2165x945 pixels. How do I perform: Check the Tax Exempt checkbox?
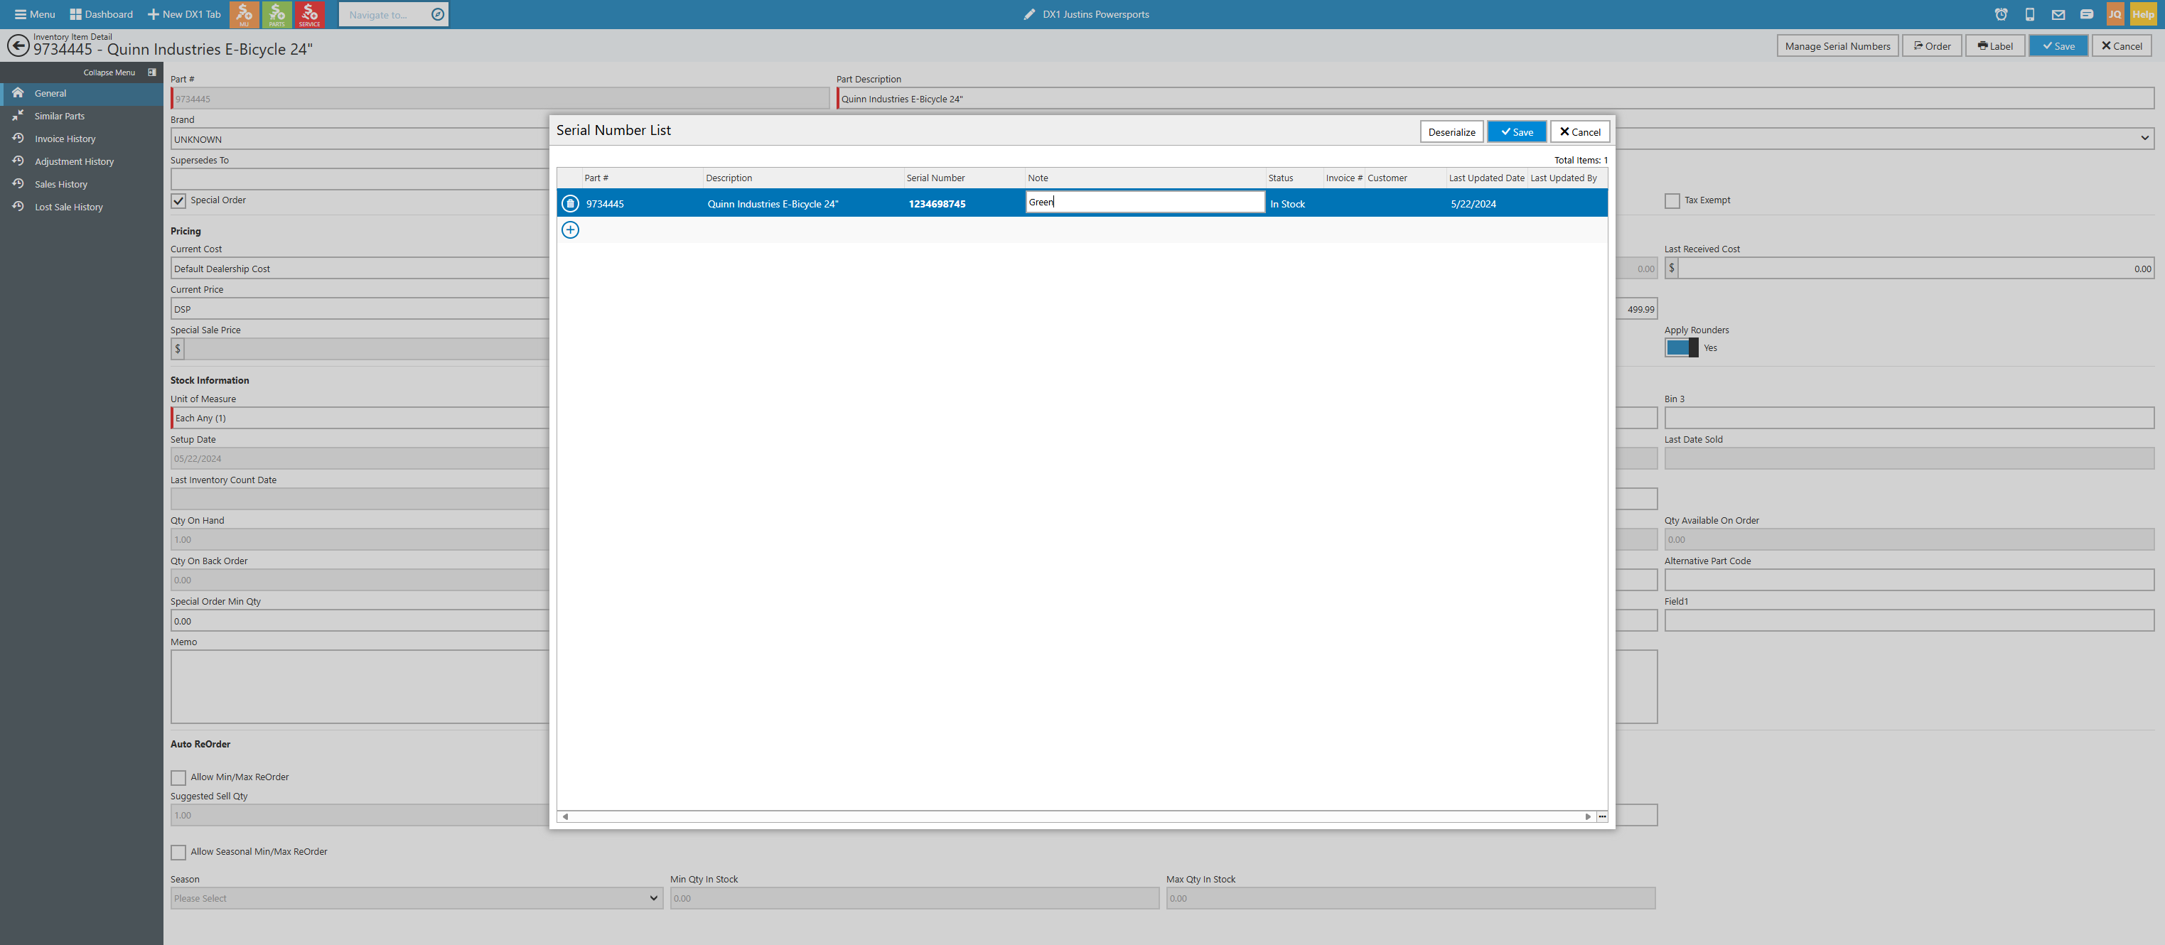(1672, 201)
